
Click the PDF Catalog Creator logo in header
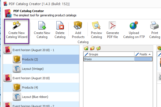[8, 13]
